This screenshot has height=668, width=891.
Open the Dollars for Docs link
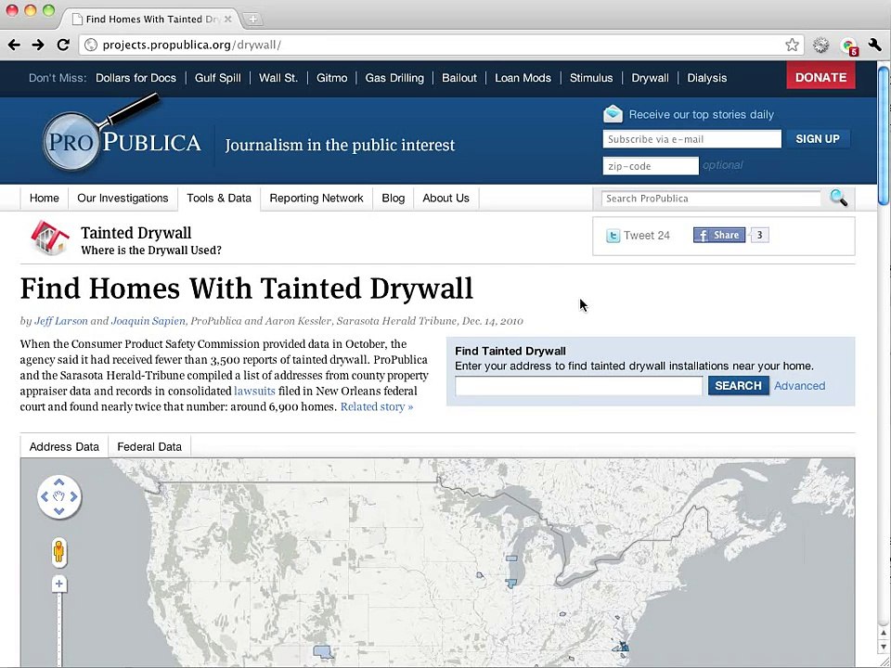pyautogui.click(x=136, y=78)
